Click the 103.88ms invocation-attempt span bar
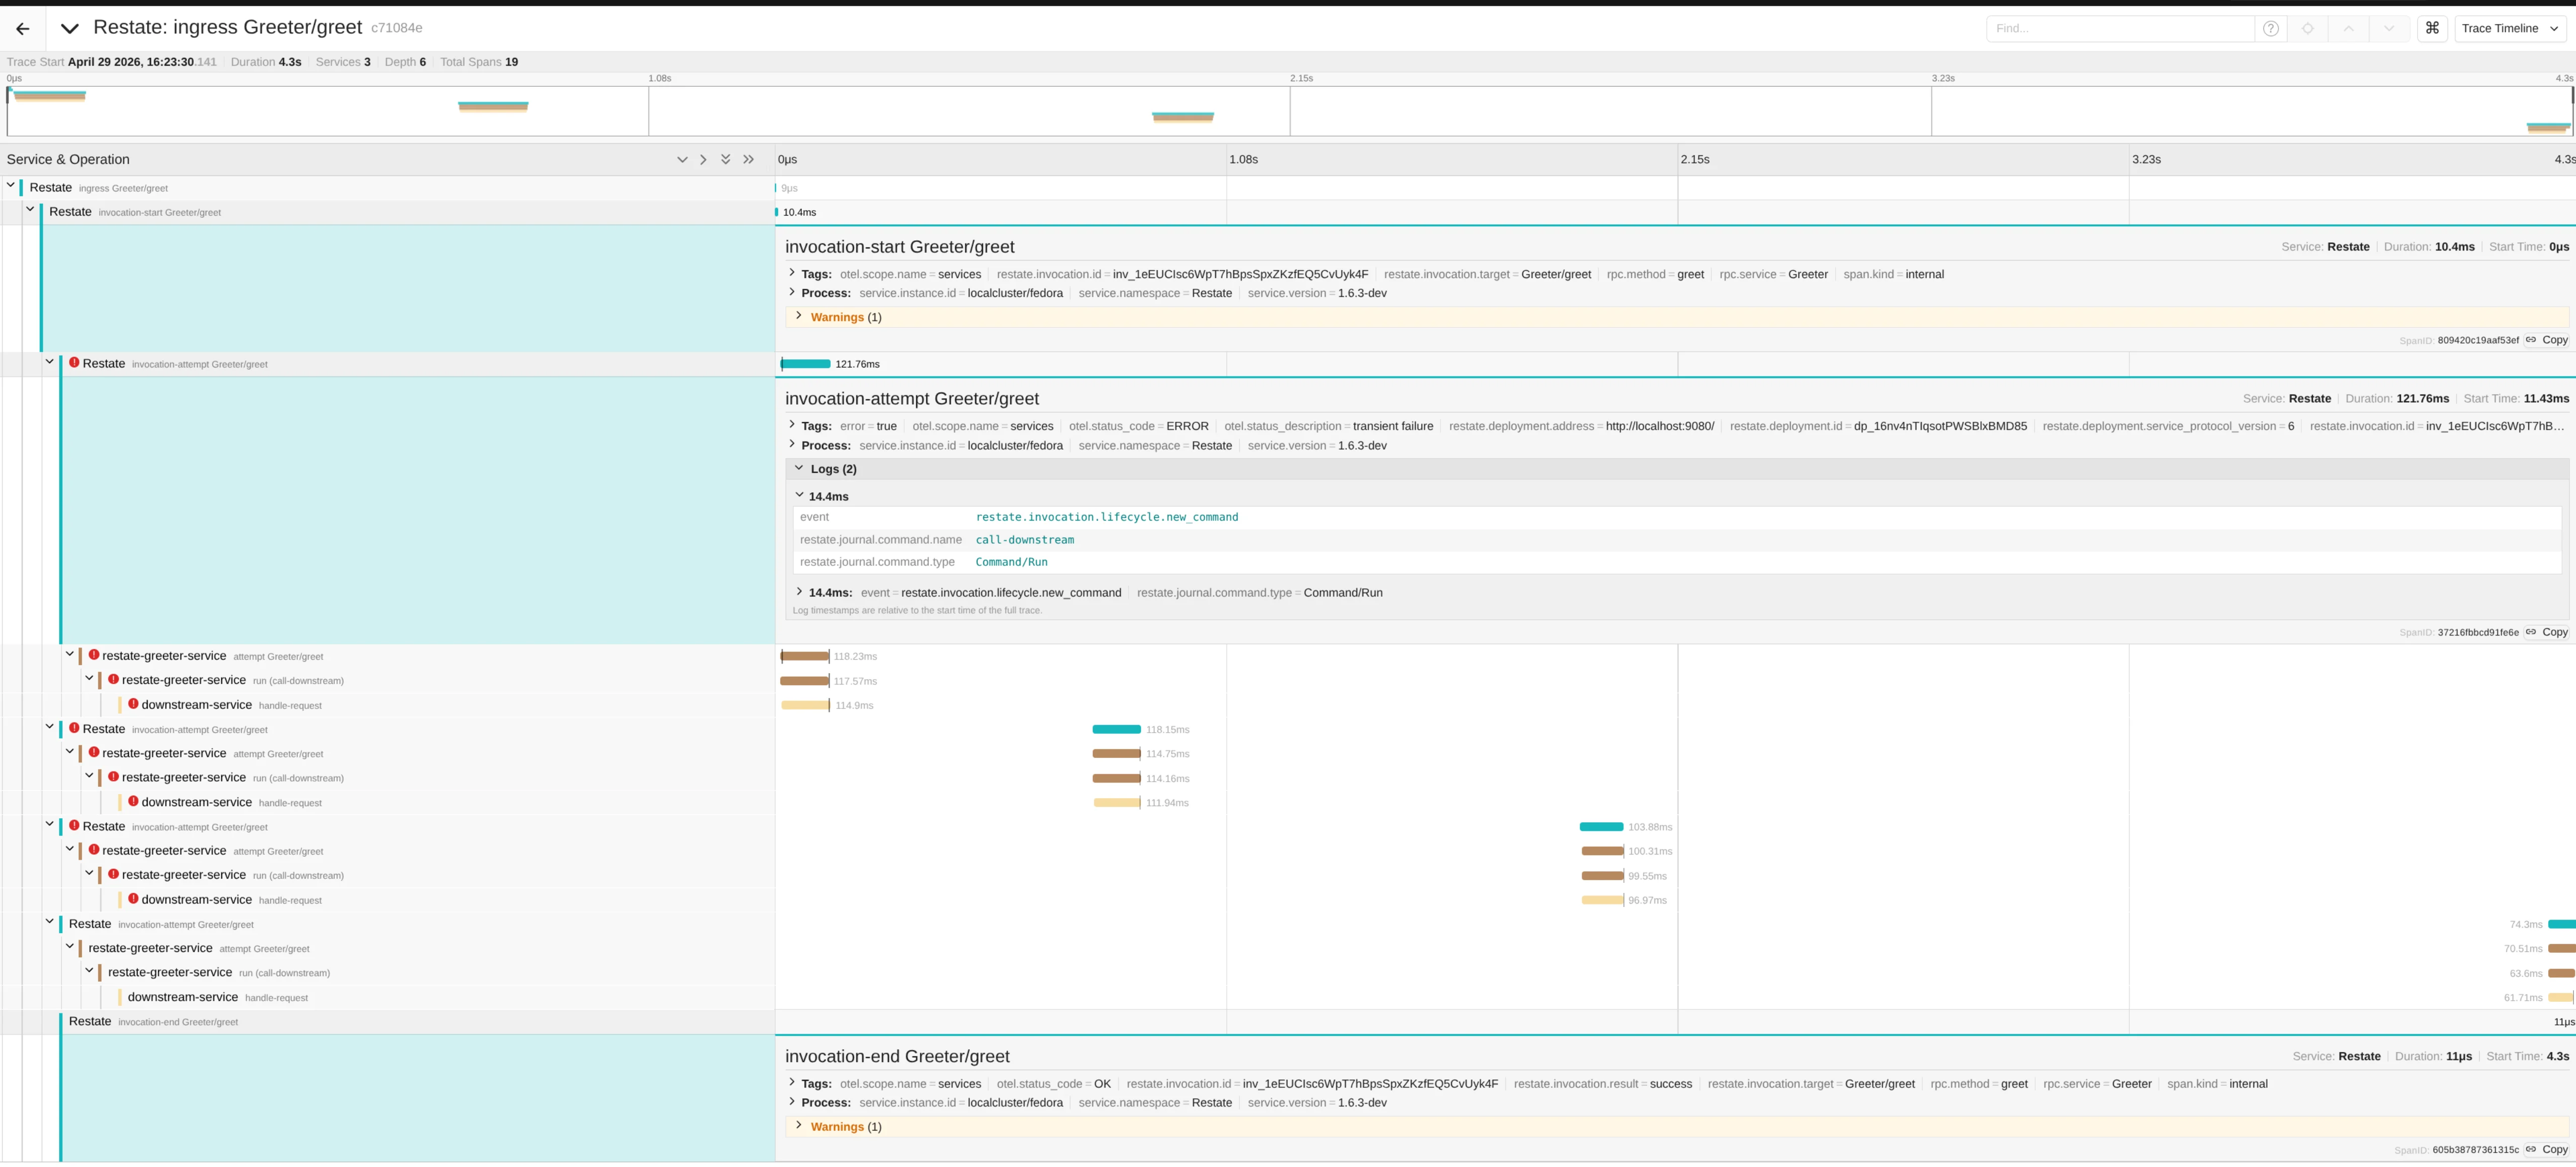Image resolution: width=2576 pixels, height=1167 pixels. 1601,827
